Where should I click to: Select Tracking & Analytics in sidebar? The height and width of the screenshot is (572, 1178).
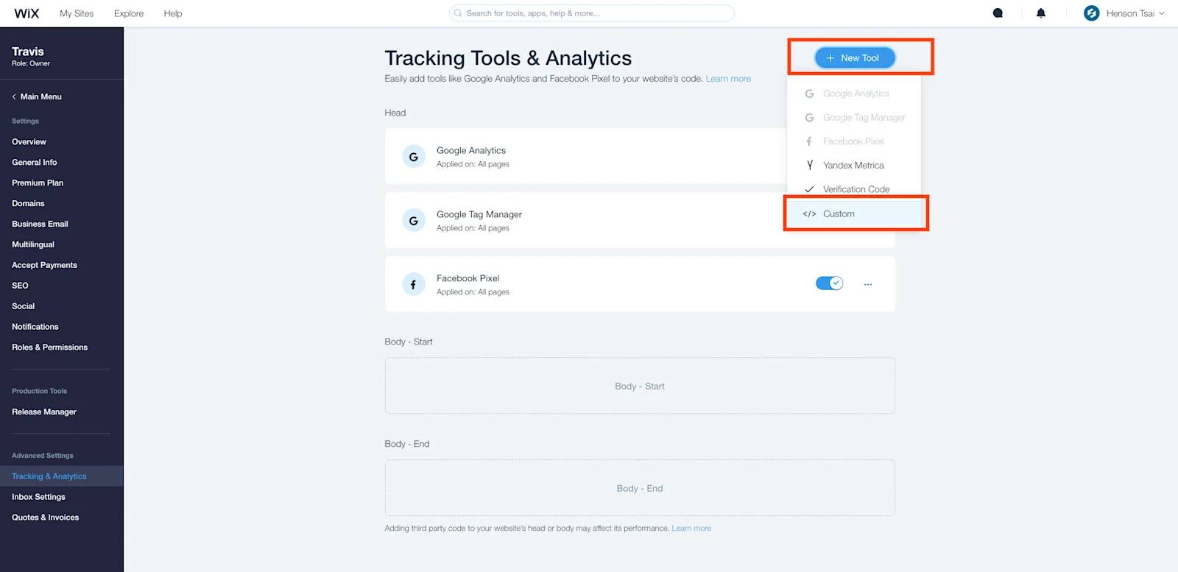tap(62, 477)
